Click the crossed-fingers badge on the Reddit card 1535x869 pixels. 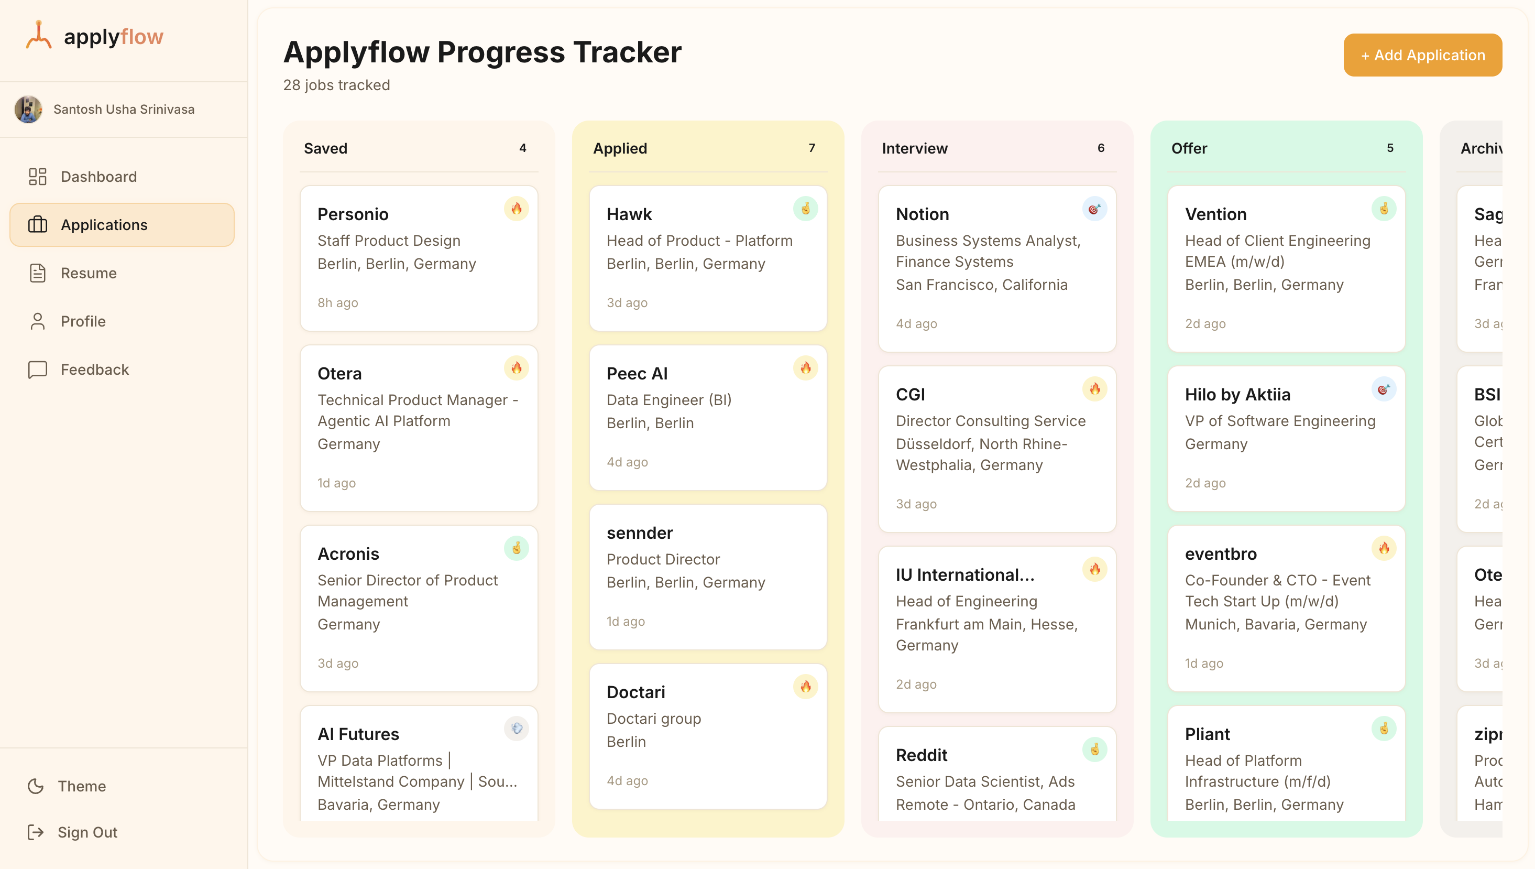click(1095, 749)
